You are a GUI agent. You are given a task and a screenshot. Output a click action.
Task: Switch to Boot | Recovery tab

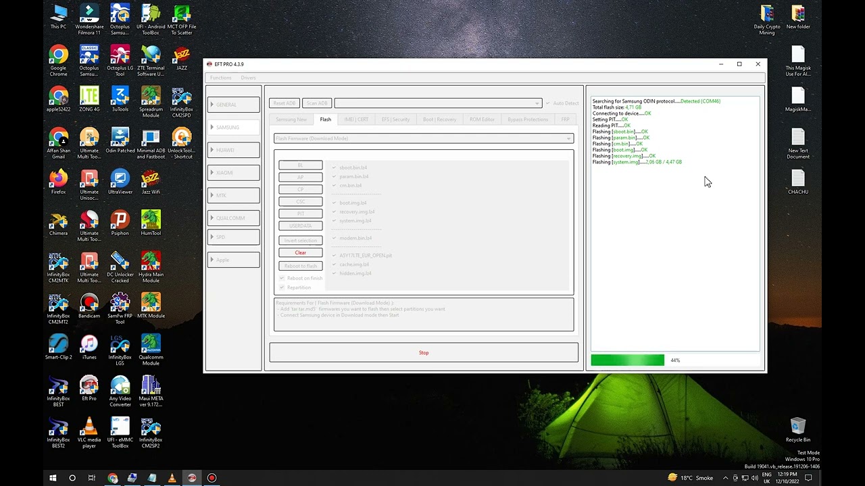coord(439,119)
